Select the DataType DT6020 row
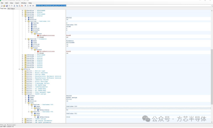The width and height of the screenshot is (213, 128). point(34,64)
